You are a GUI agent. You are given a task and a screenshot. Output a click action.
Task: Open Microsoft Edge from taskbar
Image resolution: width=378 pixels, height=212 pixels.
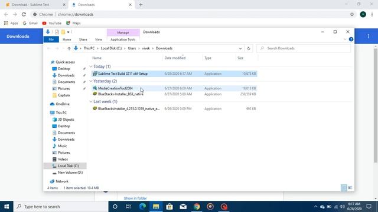pyautogui.click(x=142, y=207)
